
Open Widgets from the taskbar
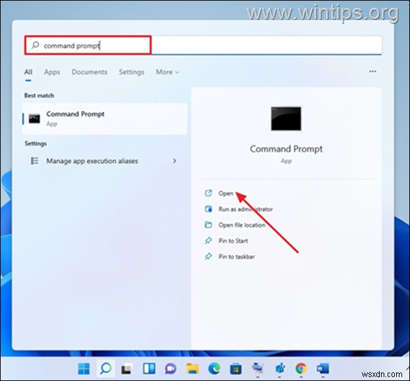click(x=149, y=368)
